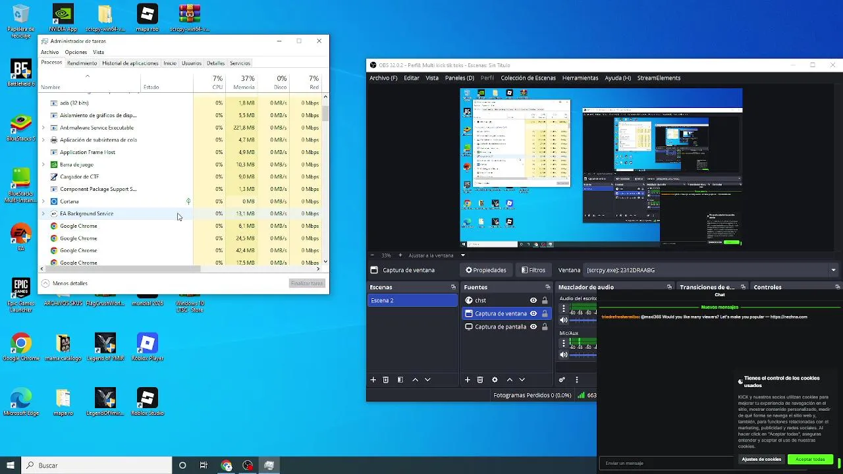Image resolution: width=843 pixels, height=474 pixels.
Task: Open StreamElements menu in OBS
Action: (x=659, y=78)
